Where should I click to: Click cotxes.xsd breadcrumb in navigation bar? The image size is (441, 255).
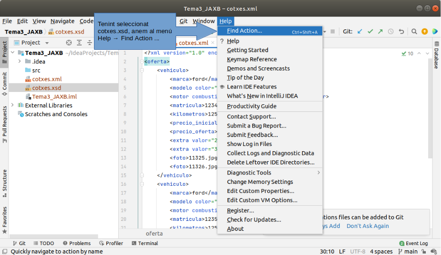(x=66, y=32)
